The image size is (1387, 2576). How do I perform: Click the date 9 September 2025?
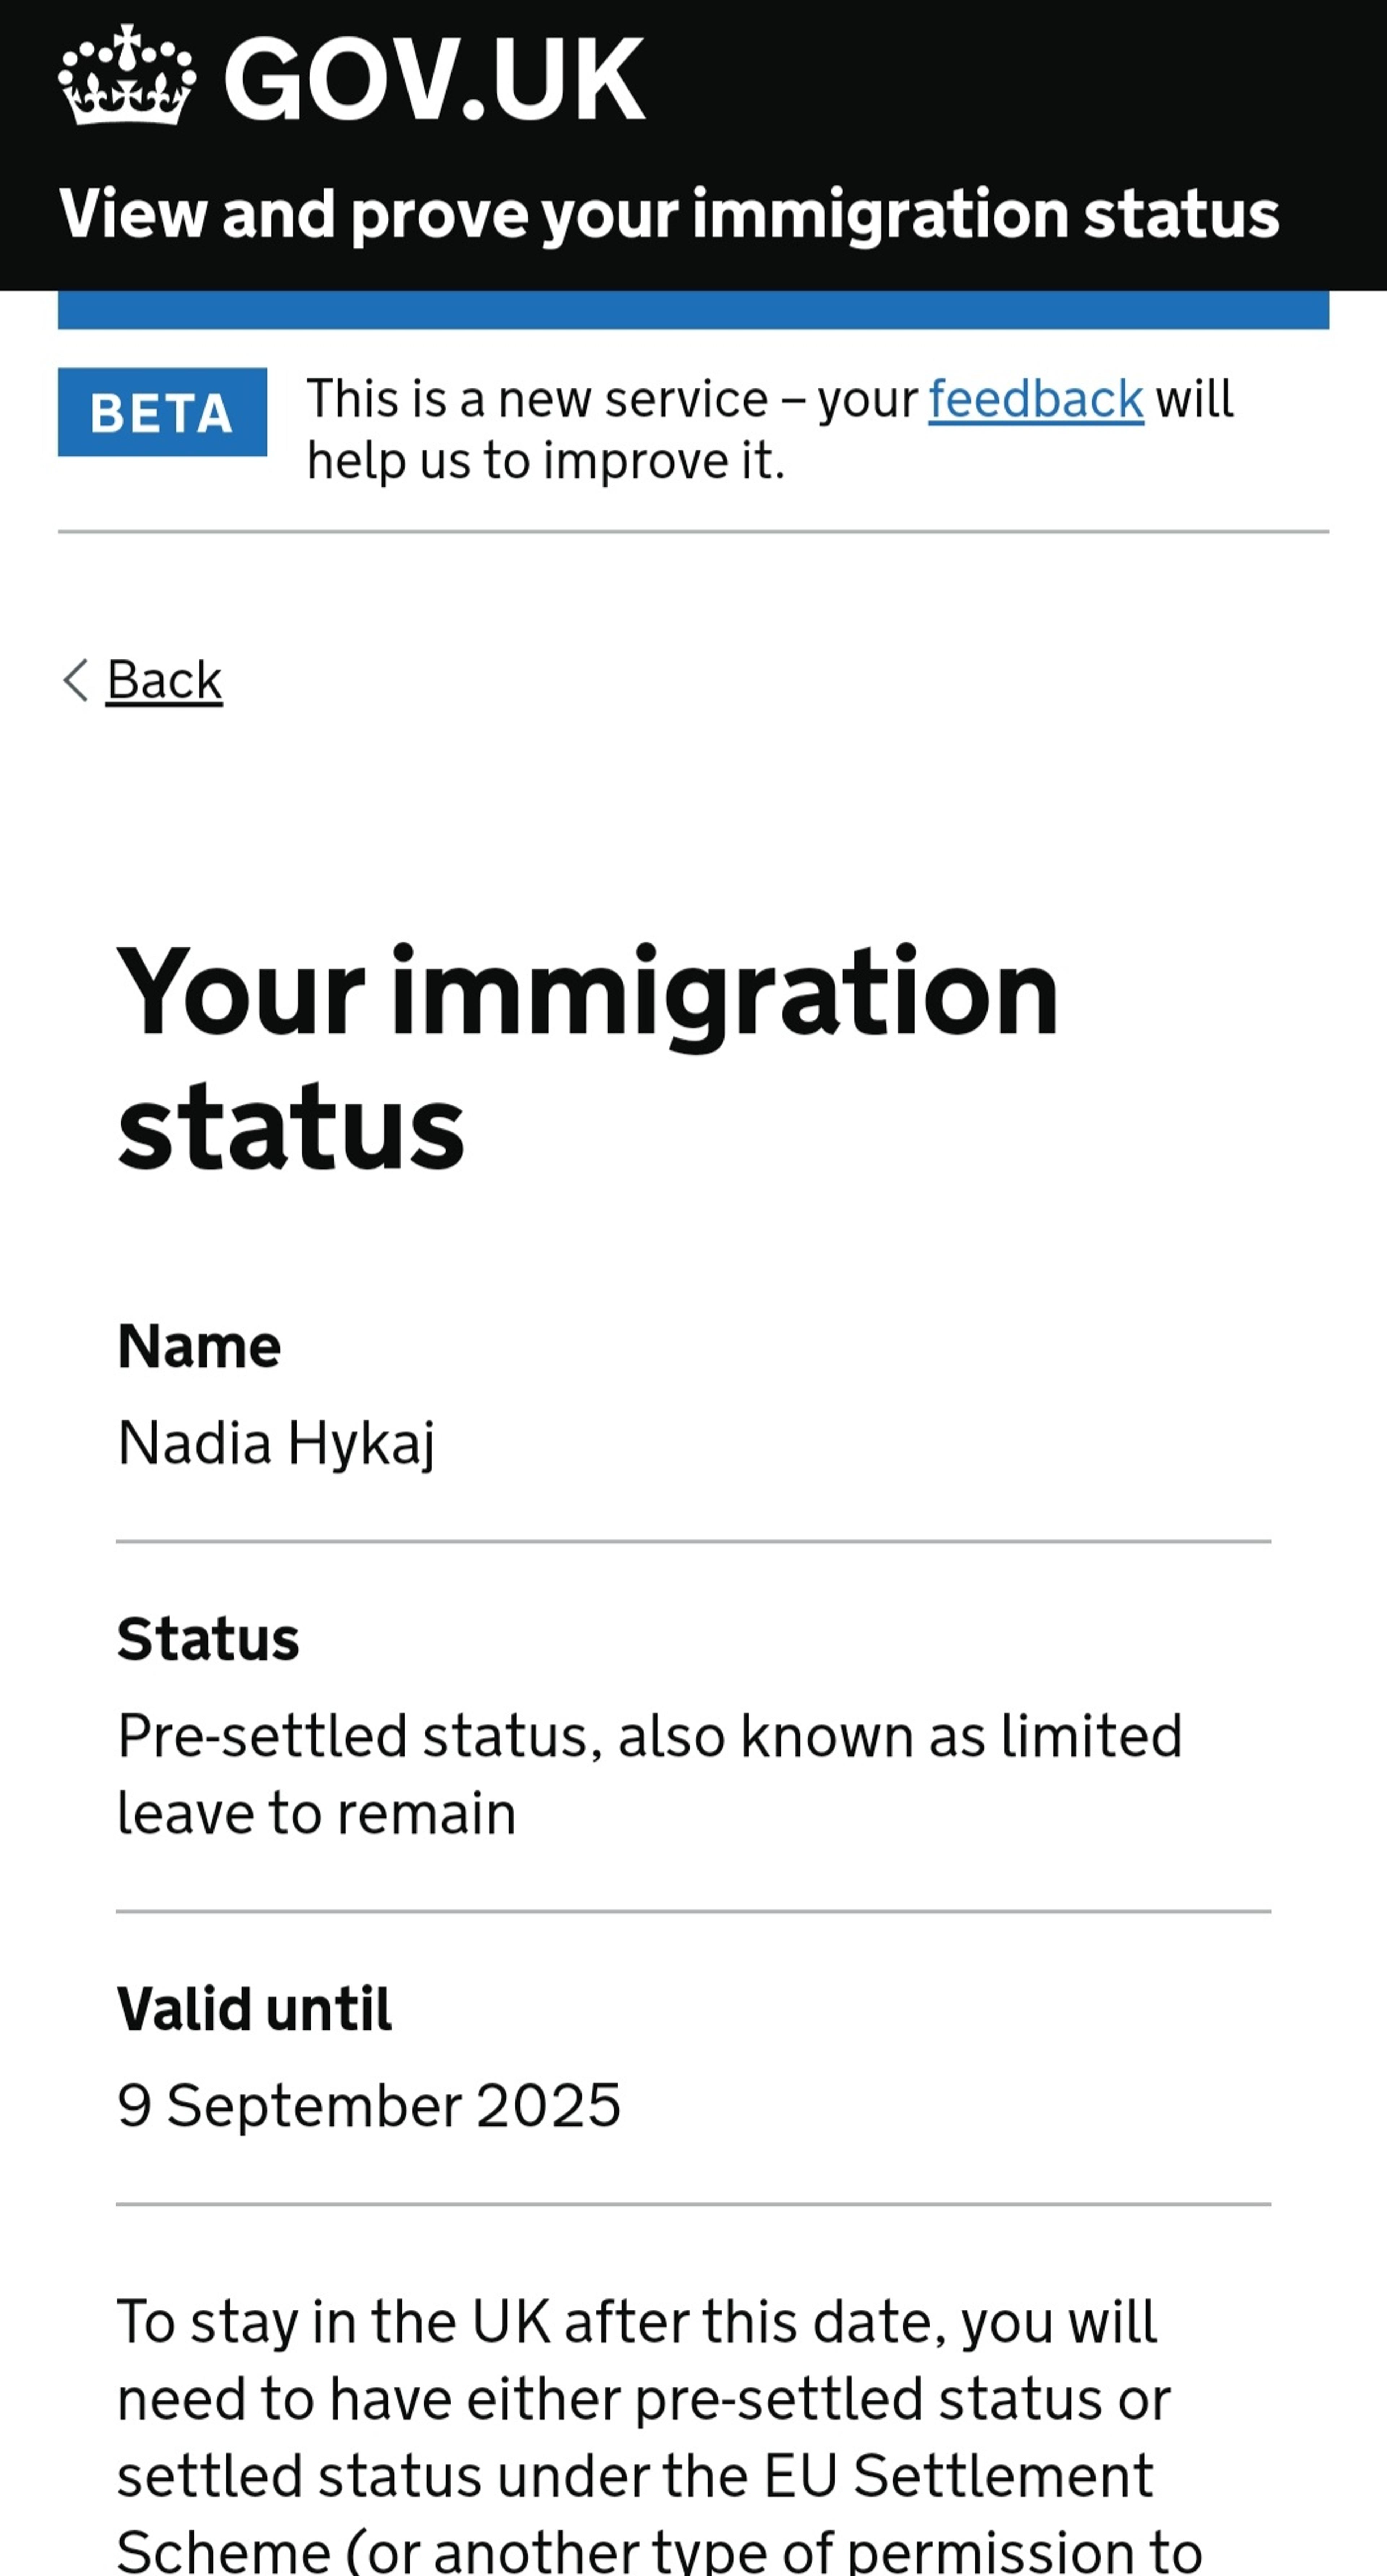(369, 2106)
